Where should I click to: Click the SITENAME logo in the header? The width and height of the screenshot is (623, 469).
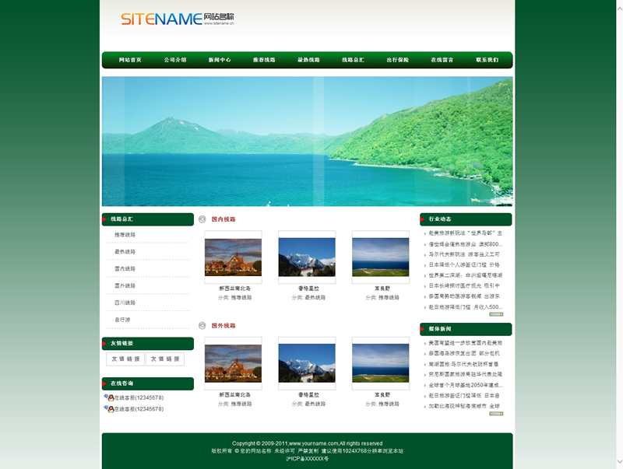click(x=177, y=19)
